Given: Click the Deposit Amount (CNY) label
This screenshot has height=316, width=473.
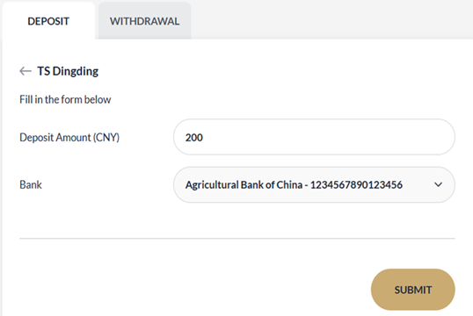Looking at the screenshot, I should [x=69, y=137].
